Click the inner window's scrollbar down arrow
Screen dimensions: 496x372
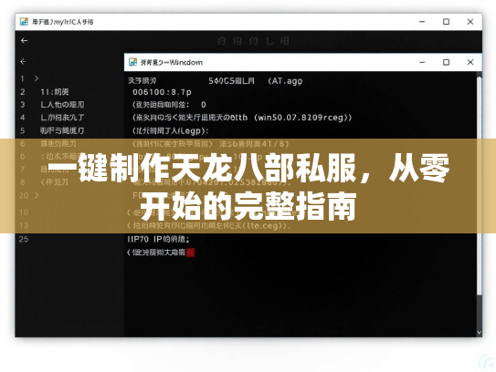480,333
